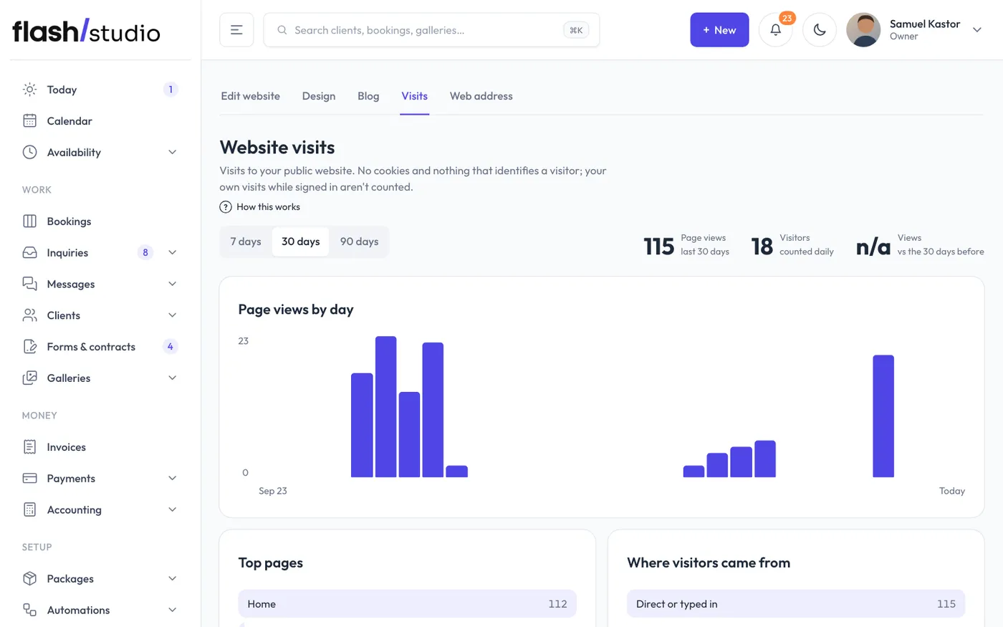Click the Messages chat icon
Image resolution: width=1003 pixels, height=627 pixels.
[29, 284]
